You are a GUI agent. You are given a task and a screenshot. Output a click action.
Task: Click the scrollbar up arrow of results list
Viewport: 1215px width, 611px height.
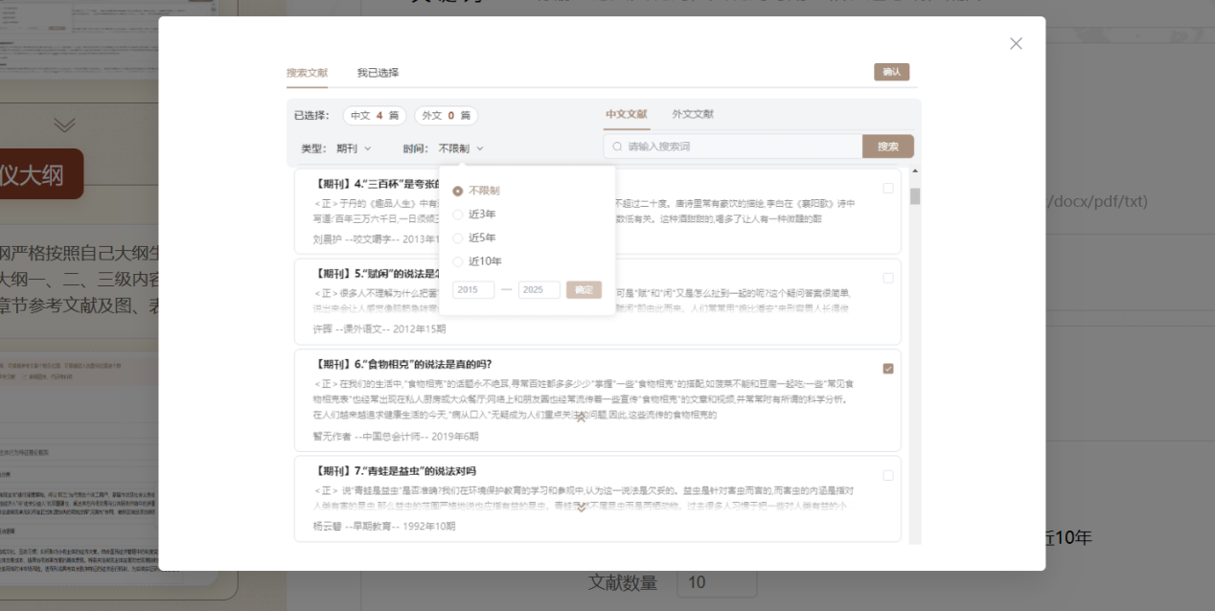[915, 171]
